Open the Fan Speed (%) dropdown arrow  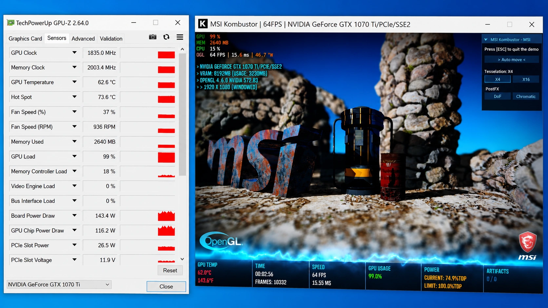(74, 112)
